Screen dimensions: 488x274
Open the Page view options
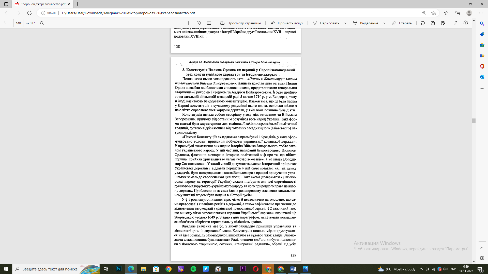point(240,23)
